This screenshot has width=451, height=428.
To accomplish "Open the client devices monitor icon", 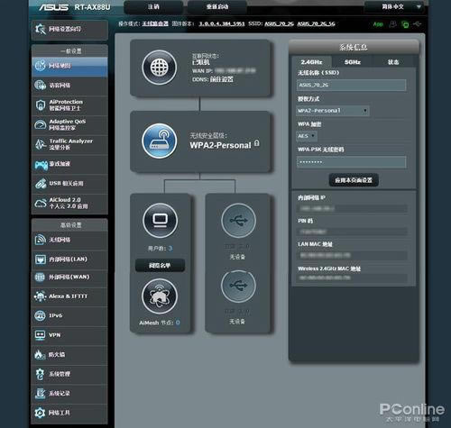I will point(160,221).
